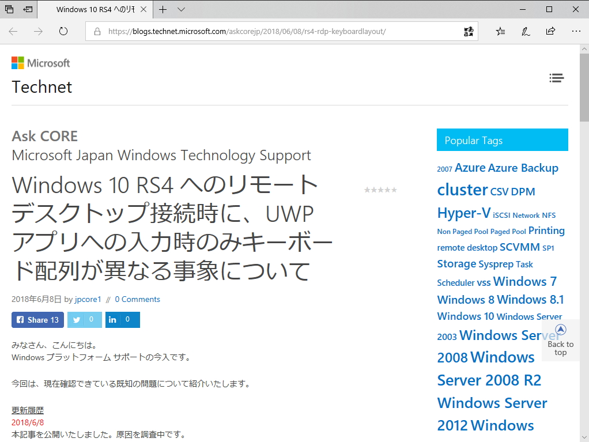589x442 pixels.
Task: Open Edge settings and more menu
Action: (576, 31)
